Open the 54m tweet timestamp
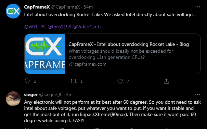The height and width of the screenshot is (129, 207). pos(88,7)
